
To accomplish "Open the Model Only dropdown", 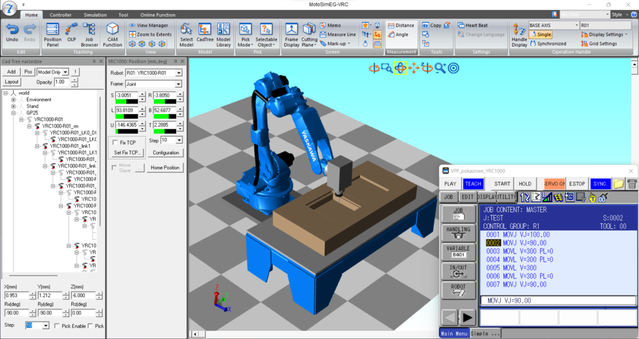I will [x=65, y=72].
